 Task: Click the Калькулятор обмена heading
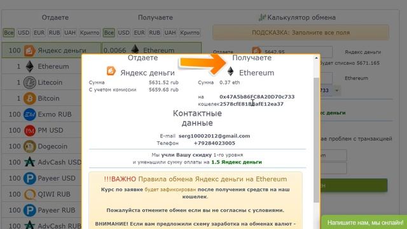pos(301,17)
